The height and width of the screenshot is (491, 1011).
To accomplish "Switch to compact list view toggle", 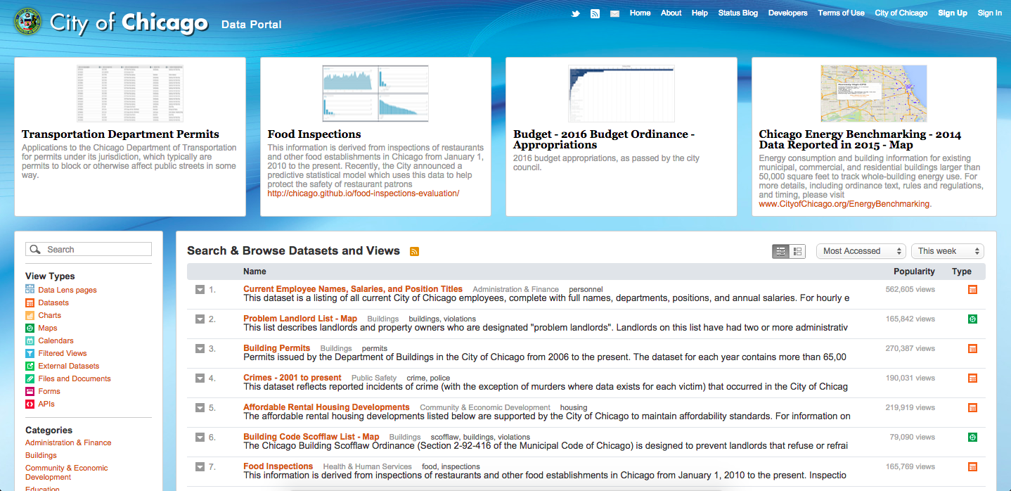I will coord(780,251).
